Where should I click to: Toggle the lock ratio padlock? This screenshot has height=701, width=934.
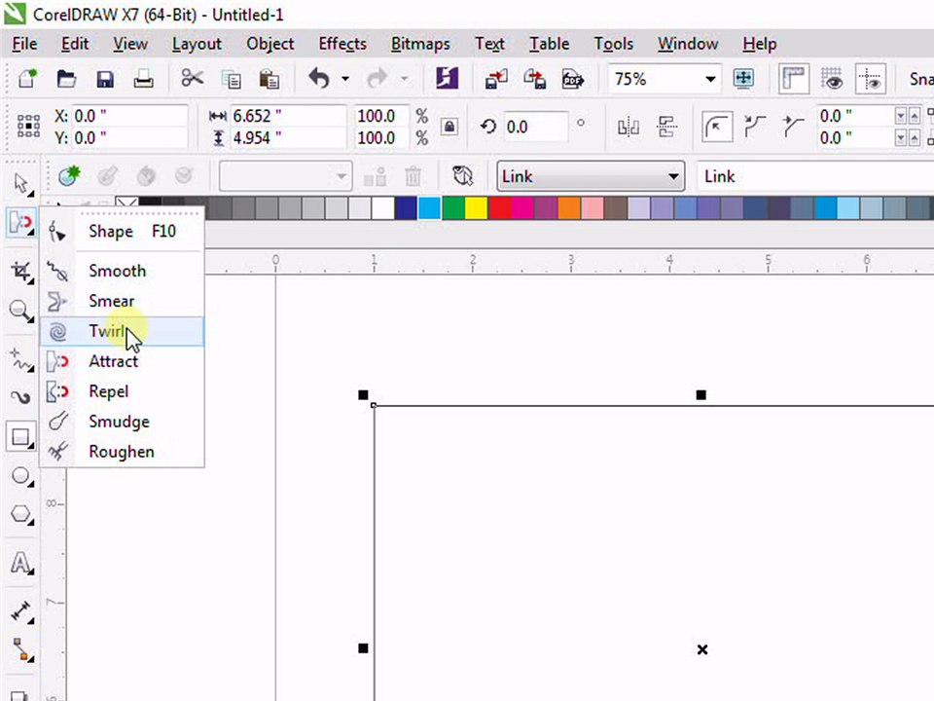click(449, 127)
